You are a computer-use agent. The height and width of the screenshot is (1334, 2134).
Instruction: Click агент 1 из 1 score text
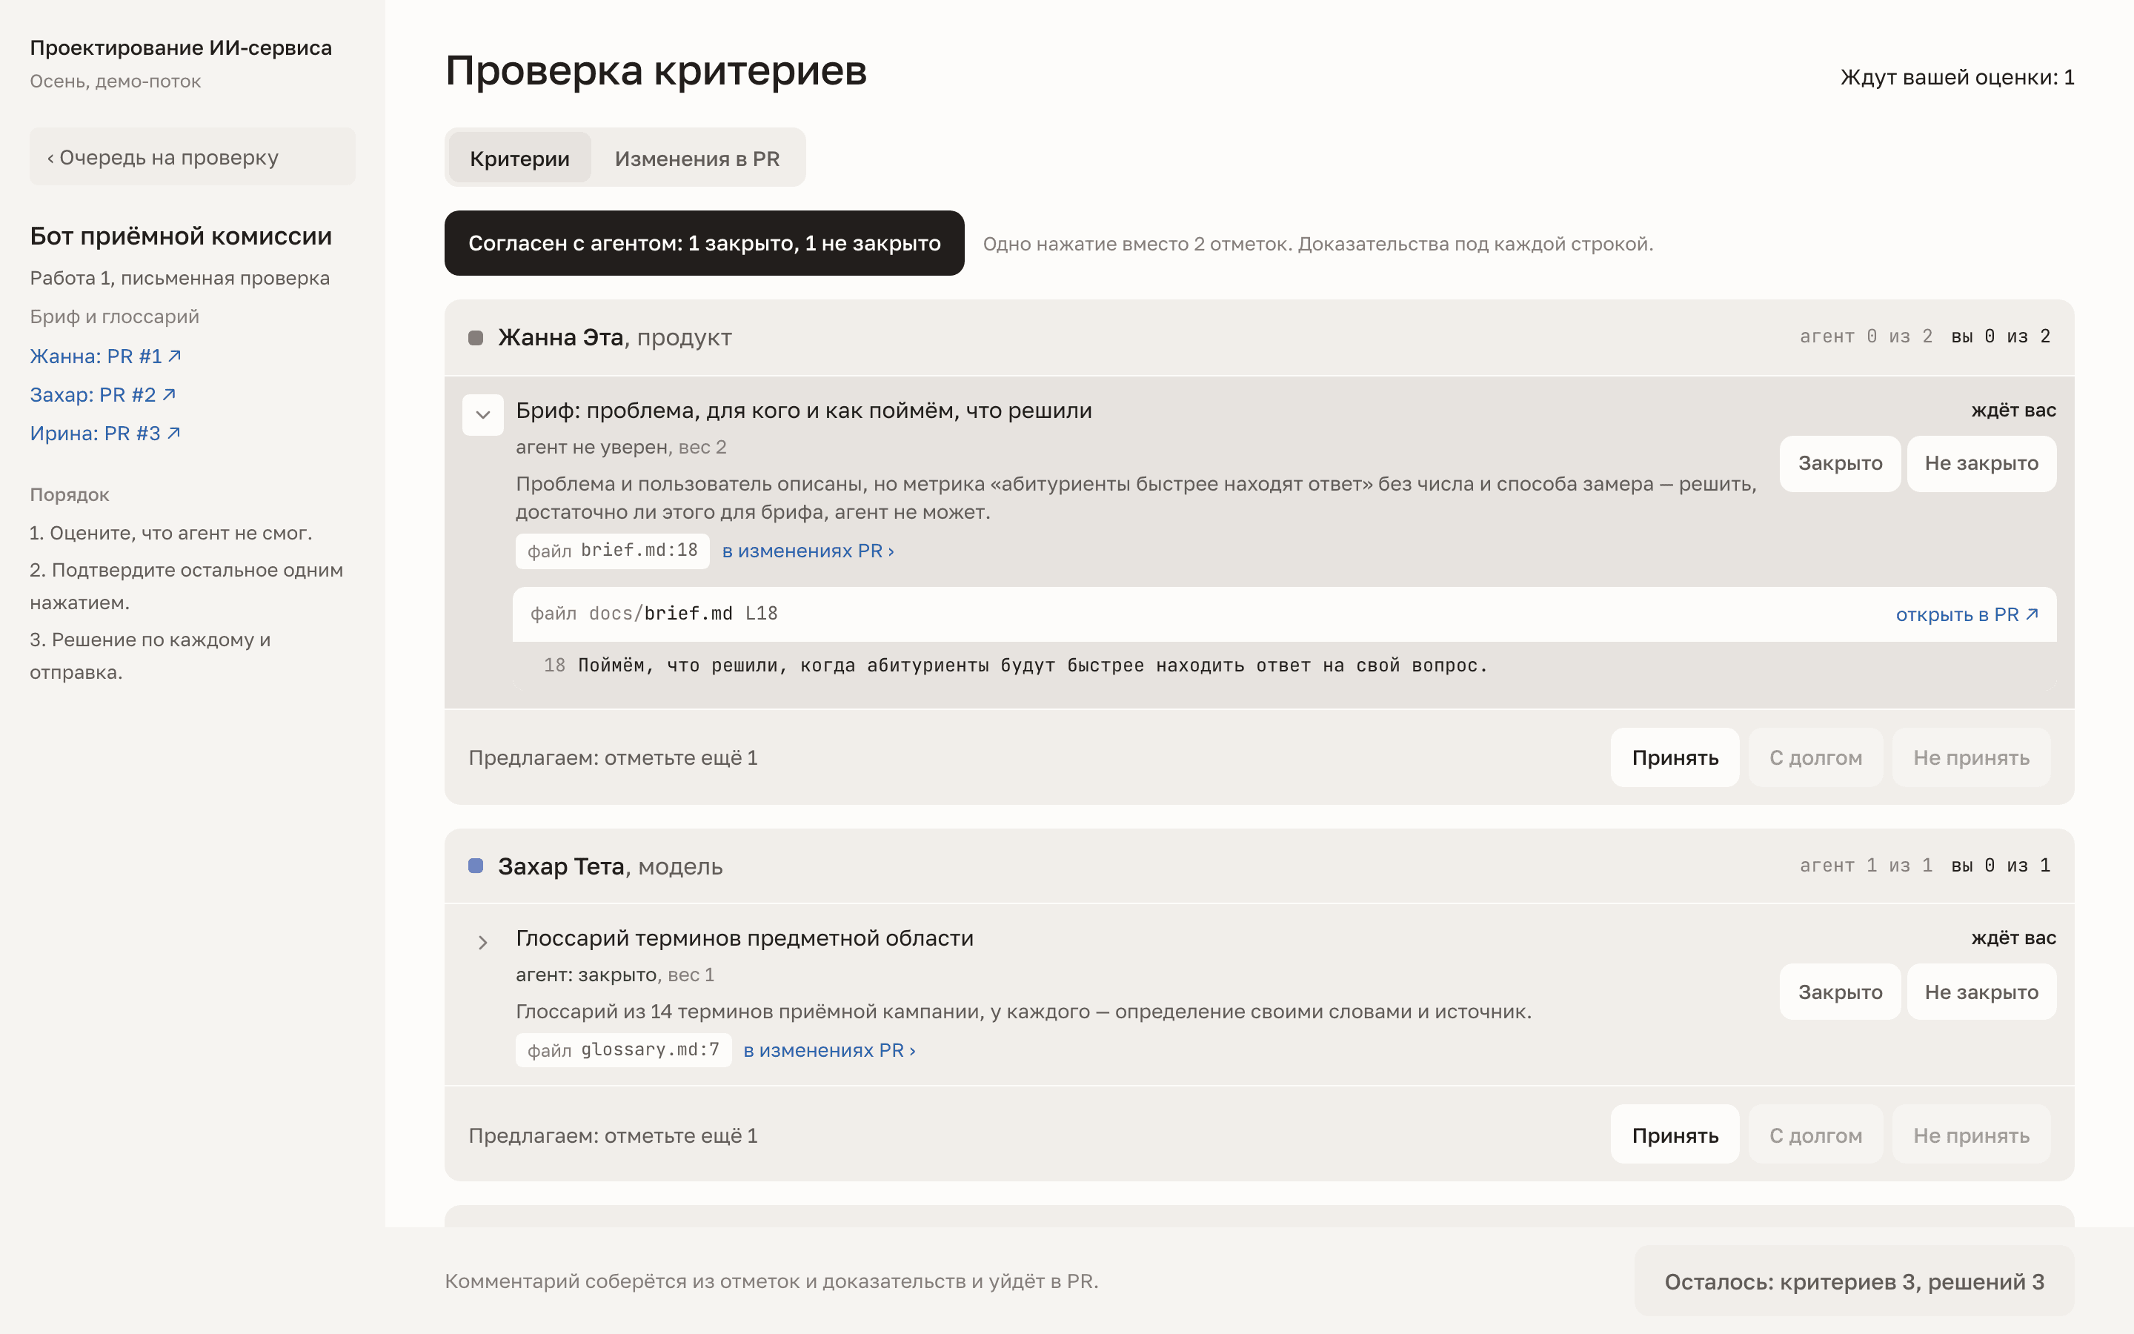[1865, 866]
